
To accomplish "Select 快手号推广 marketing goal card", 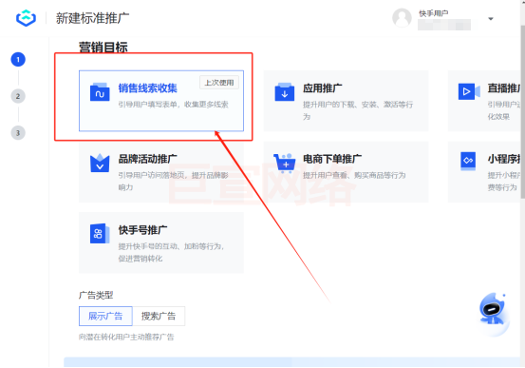I will [161, 242].
